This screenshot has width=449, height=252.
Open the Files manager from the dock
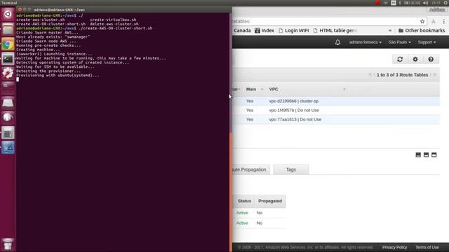[8, 29]
